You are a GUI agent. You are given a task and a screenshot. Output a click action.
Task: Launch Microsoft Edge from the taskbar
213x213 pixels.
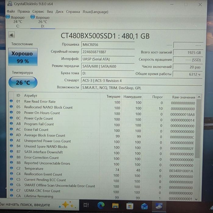[101, 205]
